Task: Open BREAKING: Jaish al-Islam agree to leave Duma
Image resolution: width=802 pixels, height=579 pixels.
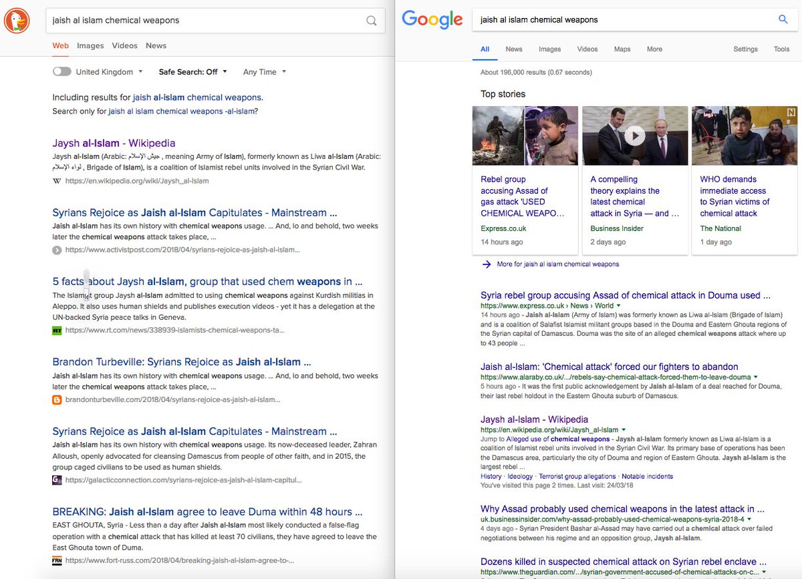Action: pyautogui.click(x=207, y=512)
